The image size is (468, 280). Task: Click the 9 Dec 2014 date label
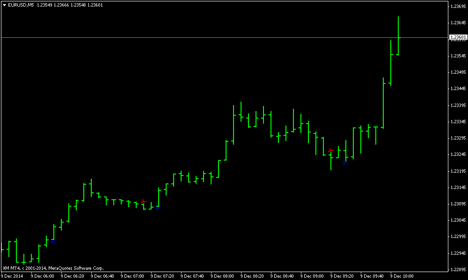coord(12,276)
